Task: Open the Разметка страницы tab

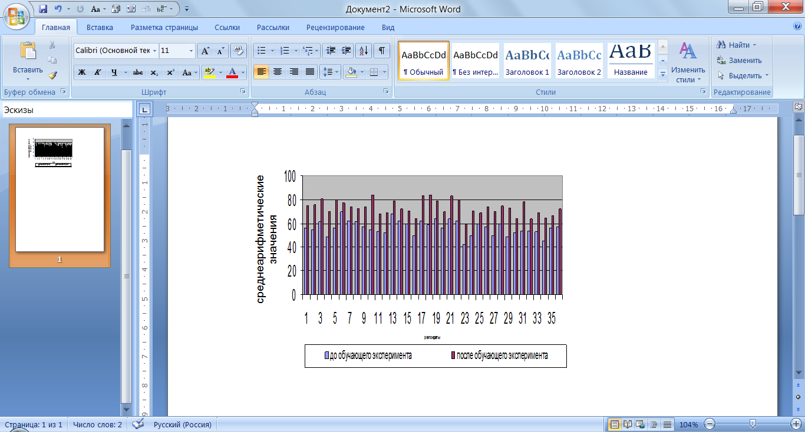Action: coord(164,27)
